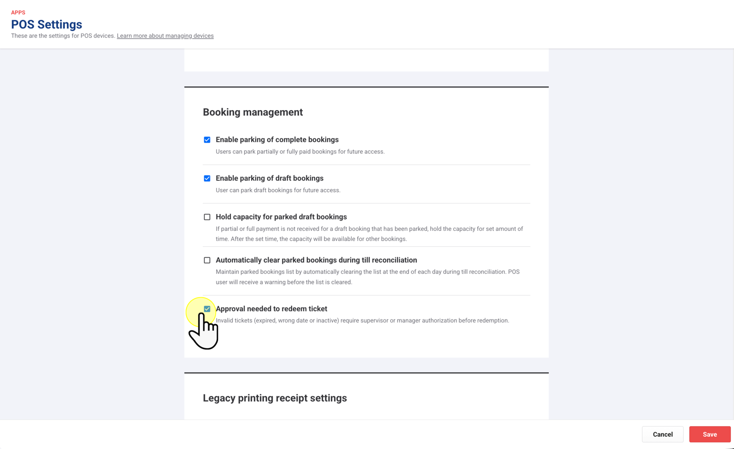Click the POS Settings page title
The image size is (734, 449).
pyautogui.click(x=46, y=24)
